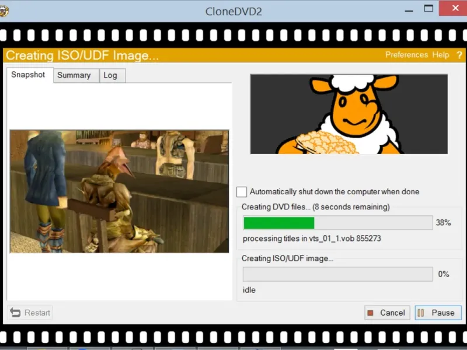Click the 0% ISO progress value

click(x=444, y=274)
